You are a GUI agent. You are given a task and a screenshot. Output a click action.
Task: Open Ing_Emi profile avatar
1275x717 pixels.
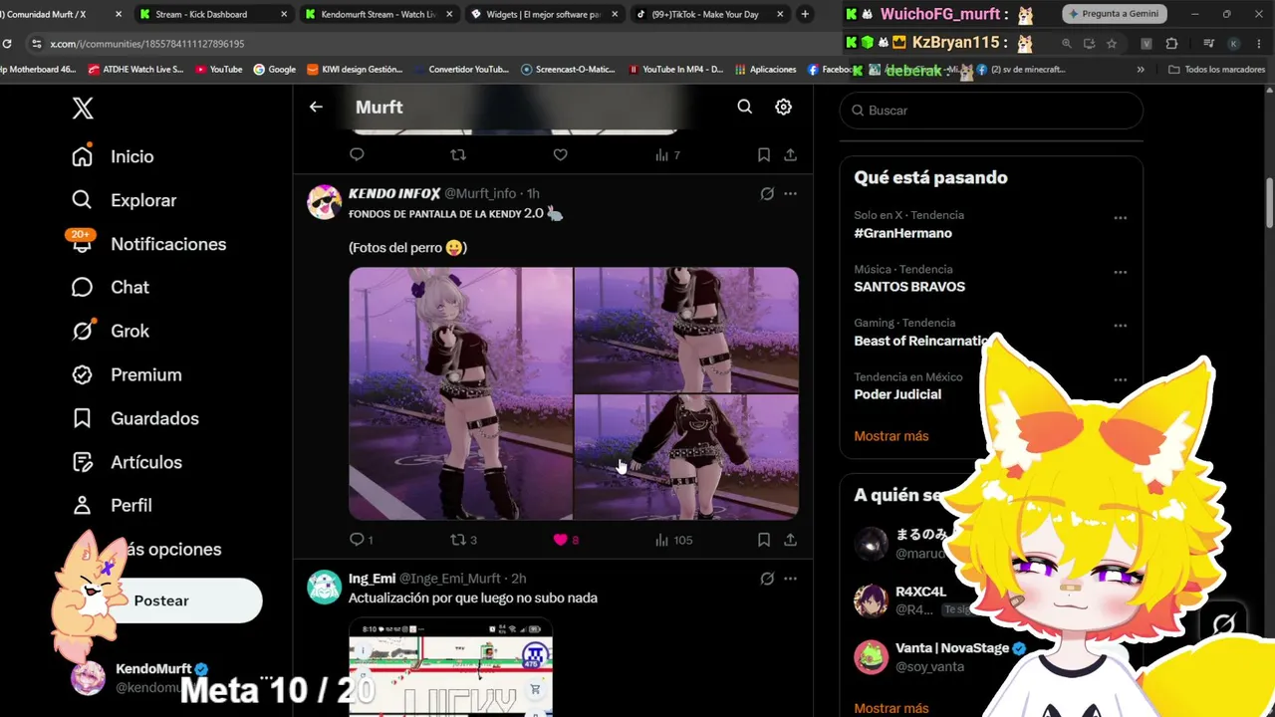coord(324,588)
